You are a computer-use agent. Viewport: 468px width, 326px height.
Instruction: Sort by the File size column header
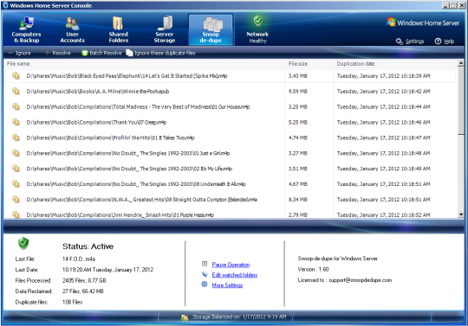[298, 64]
